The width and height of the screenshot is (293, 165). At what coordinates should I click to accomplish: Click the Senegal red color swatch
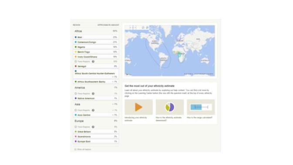click(76, 66)
